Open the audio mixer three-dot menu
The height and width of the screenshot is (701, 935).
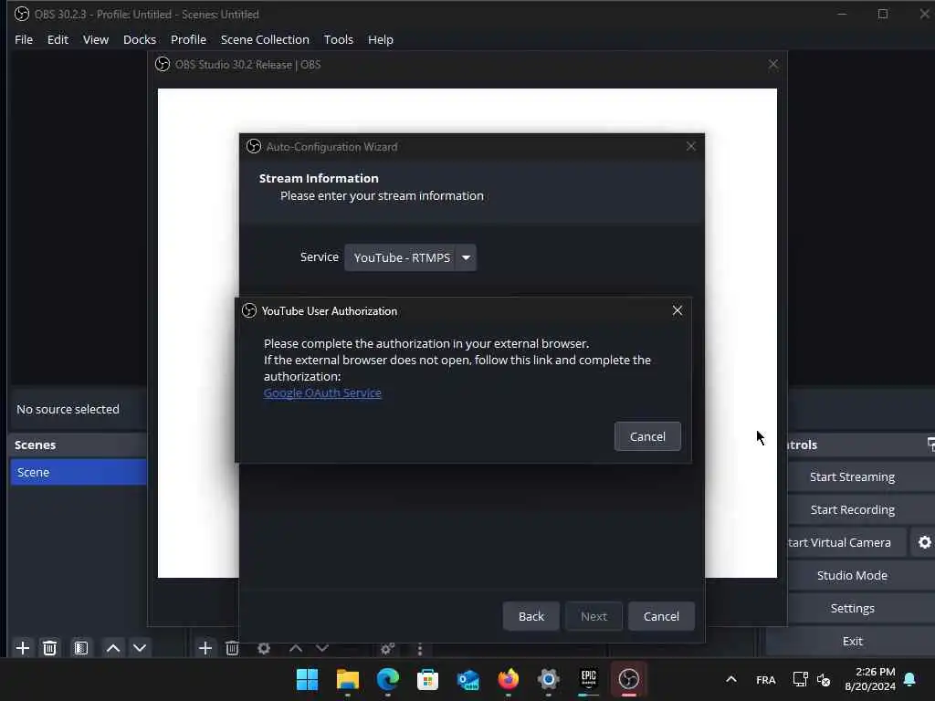pyautogui.click(x=420, y=648)
